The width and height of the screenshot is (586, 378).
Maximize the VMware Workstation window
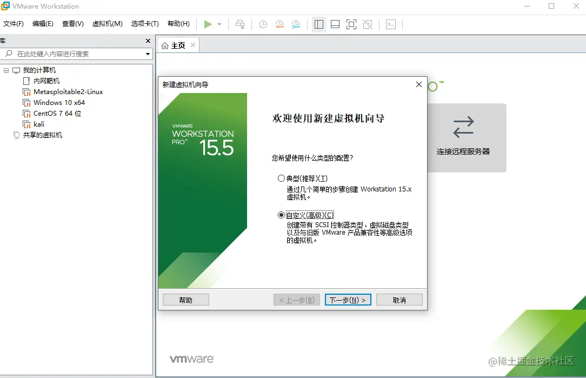point(551,6)
